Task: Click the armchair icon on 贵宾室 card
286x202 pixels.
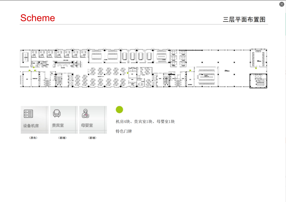Action: pos(57,113)
